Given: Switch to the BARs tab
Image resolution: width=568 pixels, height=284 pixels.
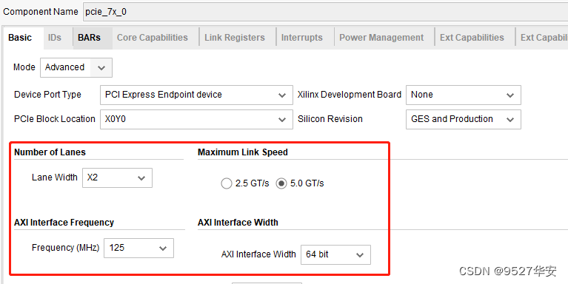Looking at the screenshot, I should 90,38.
